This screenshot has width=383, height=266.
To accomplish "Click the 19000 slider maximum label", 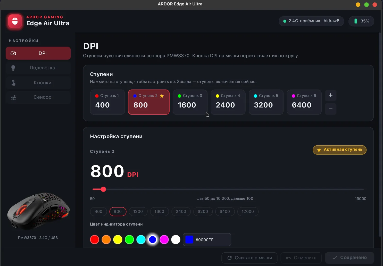I will pyautogui.click(x=361, y=199).
